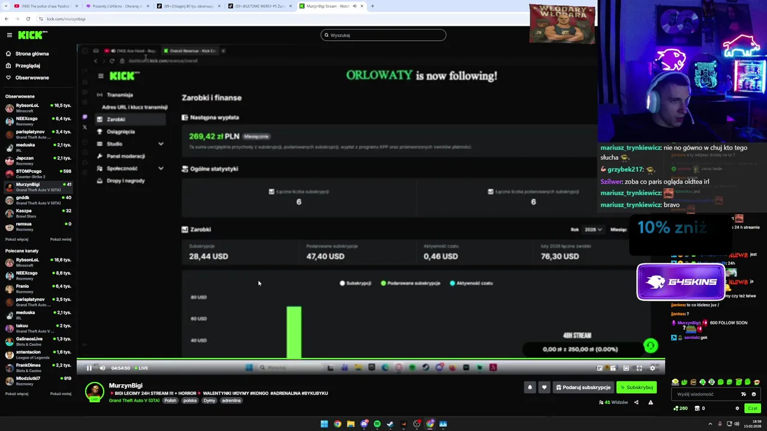Go to Strona główna

(27, 54)
